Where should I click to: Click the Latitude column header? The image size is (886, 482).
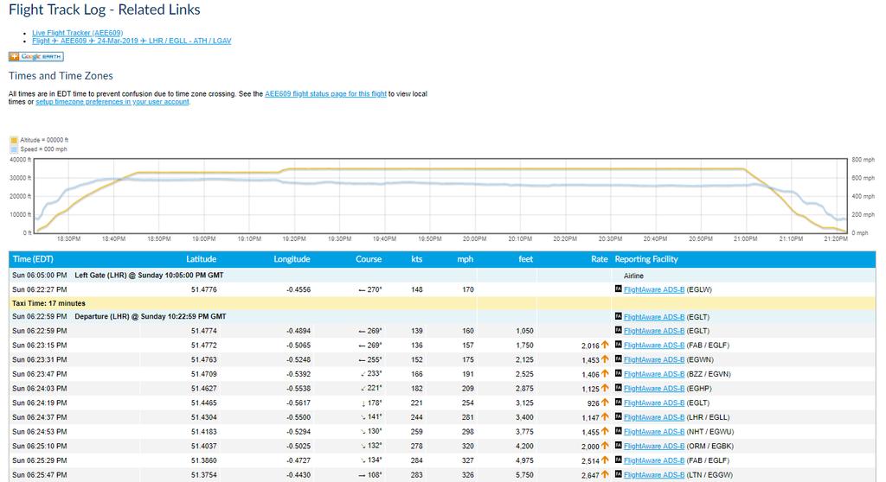coord(201,259)
